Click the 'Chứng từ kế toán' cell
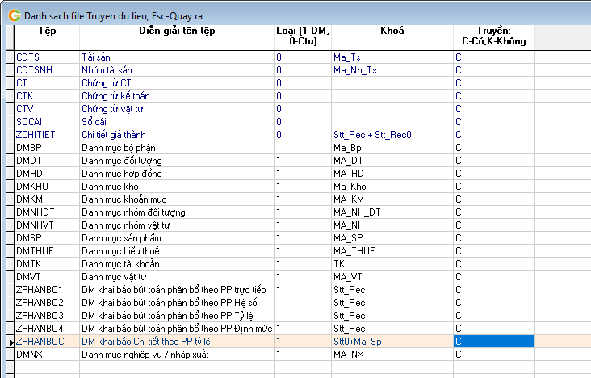591x378 pixels. 177,96
